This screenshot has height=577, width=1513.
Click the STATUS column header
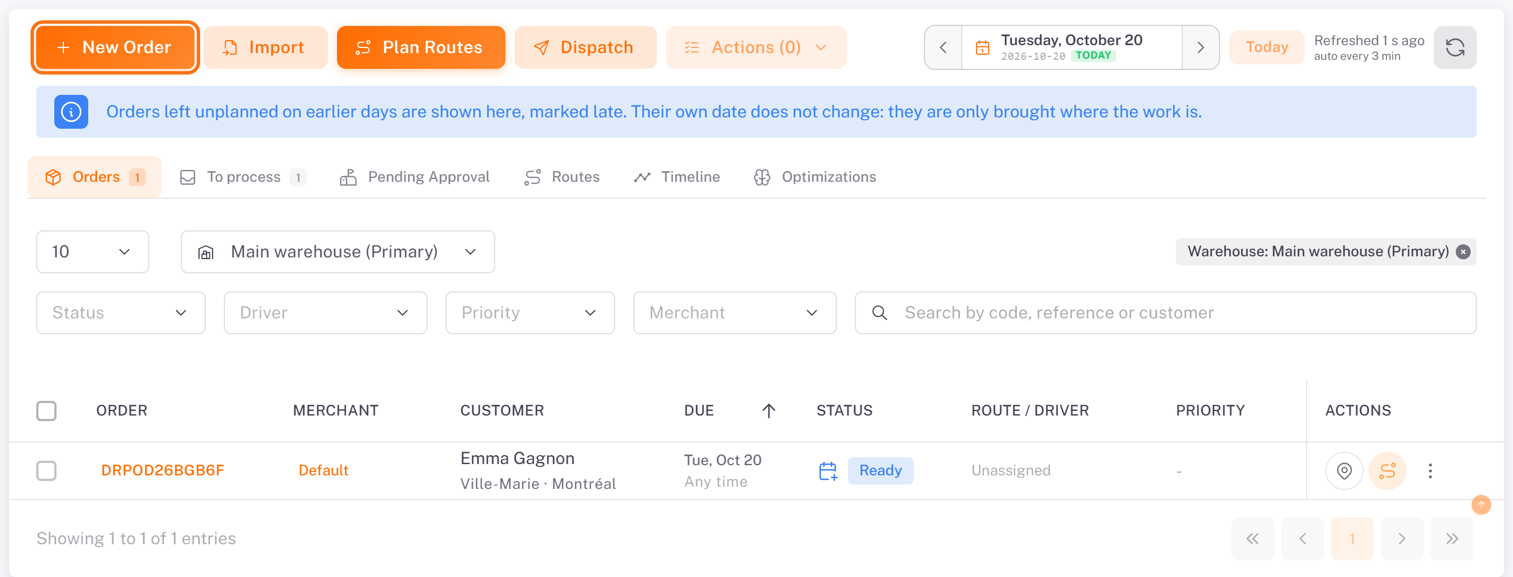[844, 410]
